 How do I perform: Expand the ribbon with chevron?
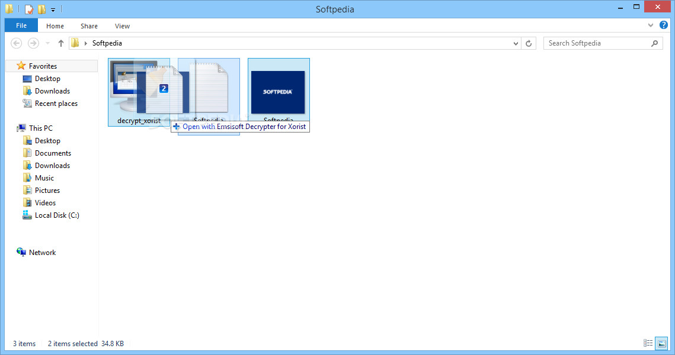tap(651, 25)
